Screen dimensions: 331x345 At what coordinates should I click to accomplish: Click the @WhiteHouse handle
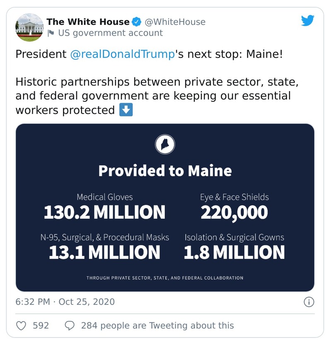[x=175, y=22]
